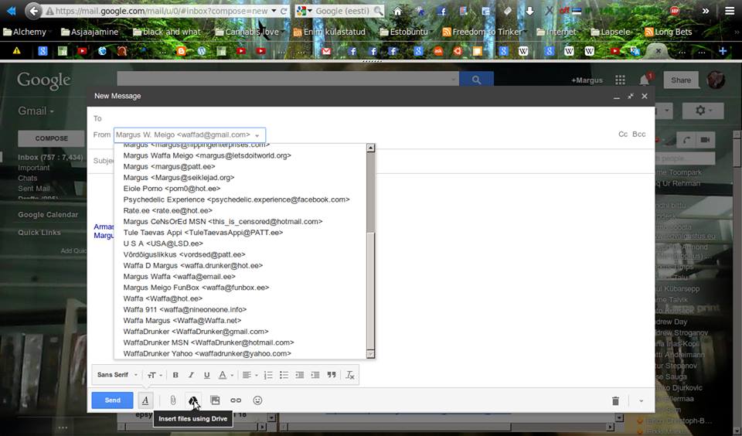This screenshot has width=742, height=436.
Task: Open text alignment dropdown
Action: click(x=250, y=375)
